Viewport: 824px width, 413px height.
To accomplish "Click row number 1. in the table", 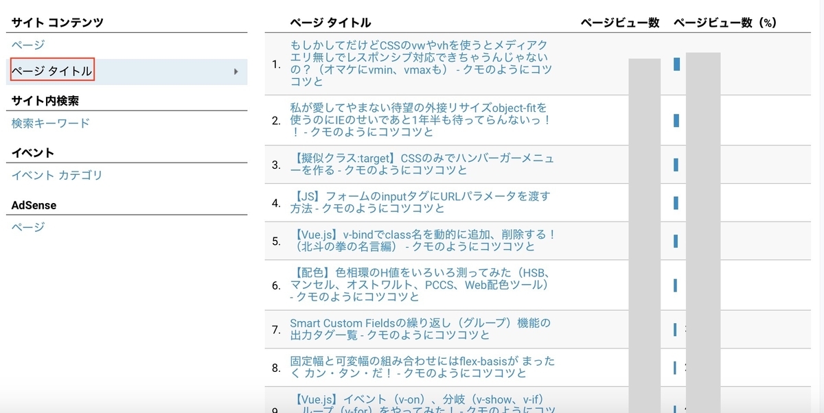I will point(277,64).
